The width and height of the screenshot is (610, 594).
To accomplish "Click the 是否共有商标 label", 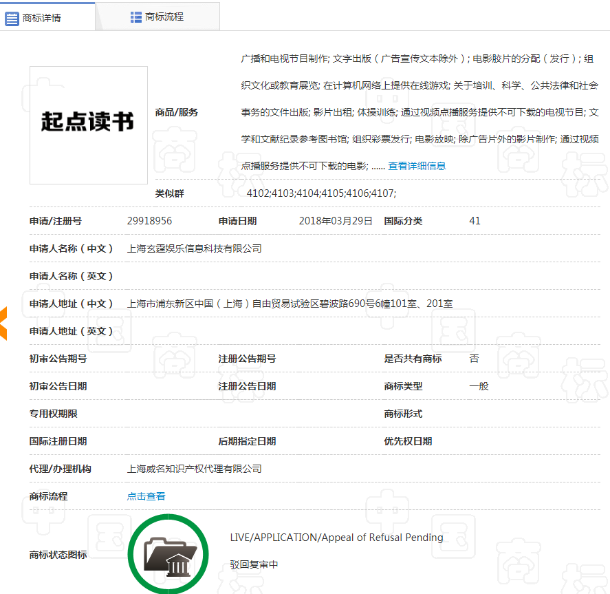I will point(413,359).
